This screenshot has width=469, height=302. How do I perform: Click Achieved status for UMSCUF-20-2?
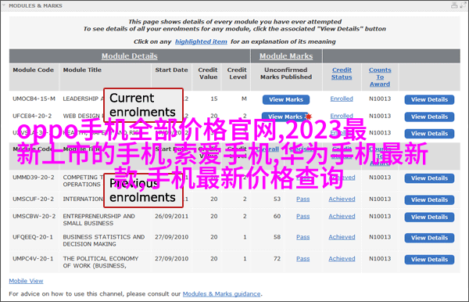[x=342, y=199]
